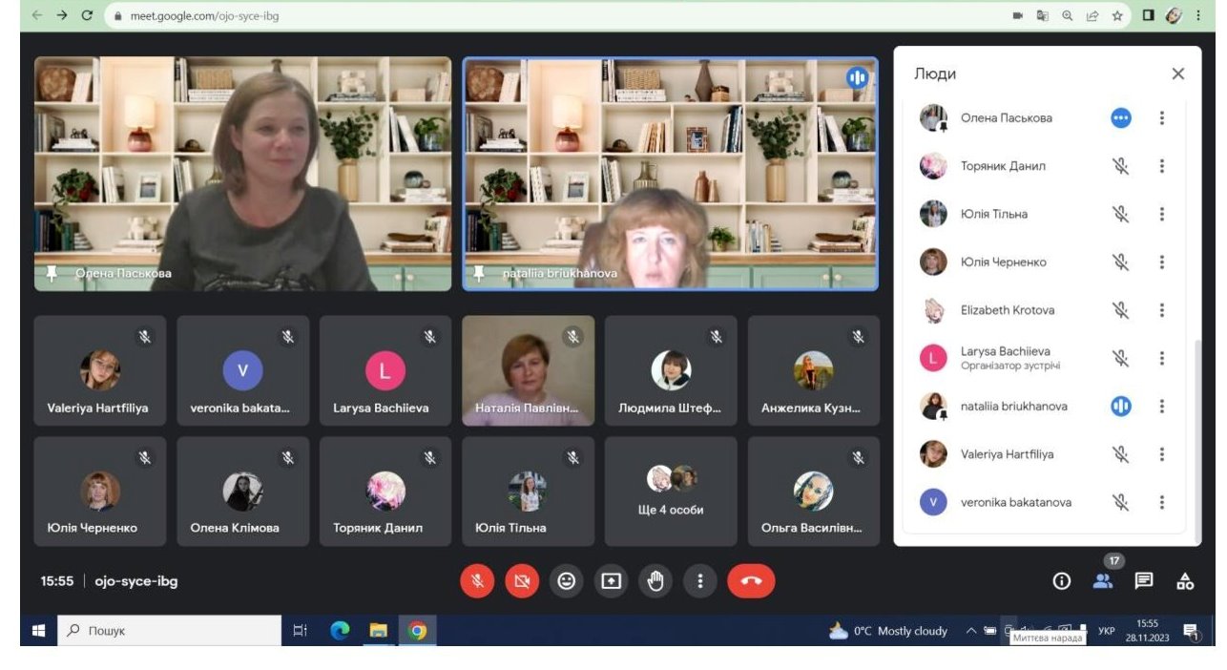This screenshot has height=670, width=1227.
Task: Open Chrome from the Windows taskbar
Action: 417,631
